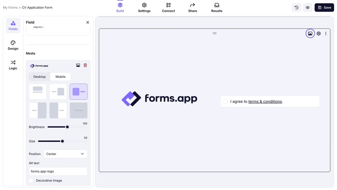The image size is (337, 190).
Task: Click the forms.app media thumbnail in panel
Action: click(x=39, y=66)
